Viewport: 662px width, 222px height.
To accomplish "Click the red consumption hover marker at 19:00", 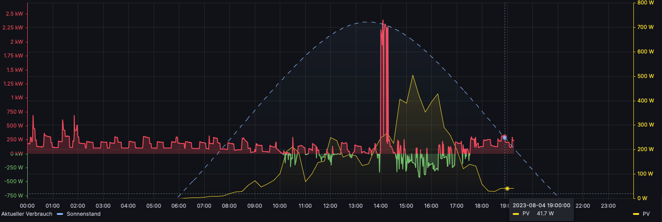I will coord(505,137).
